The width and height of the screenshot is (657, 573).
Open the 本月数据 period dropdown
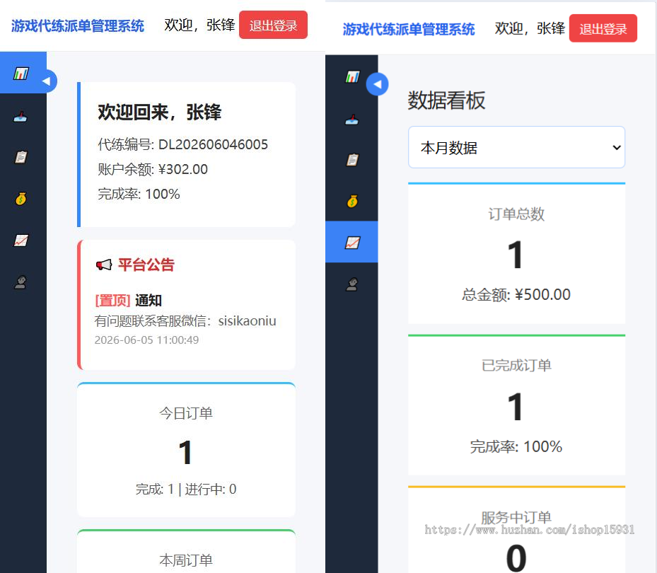pyautogui.click(x=517, y=148)
